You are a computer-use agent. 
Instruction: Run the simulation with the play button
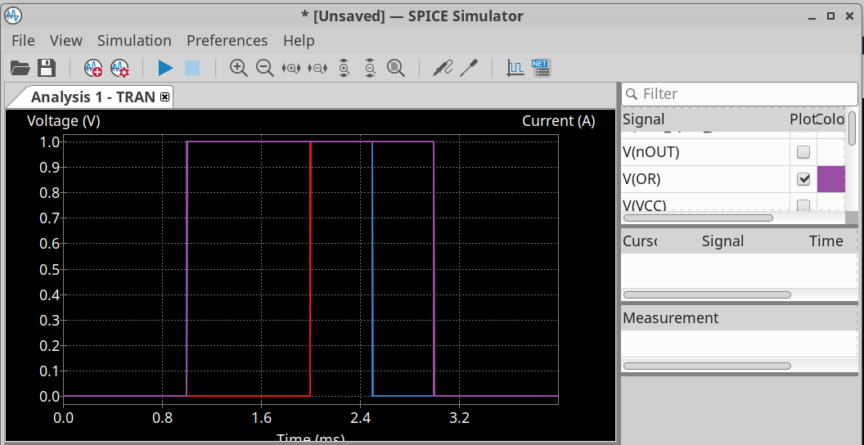click(x=165, y=68)
